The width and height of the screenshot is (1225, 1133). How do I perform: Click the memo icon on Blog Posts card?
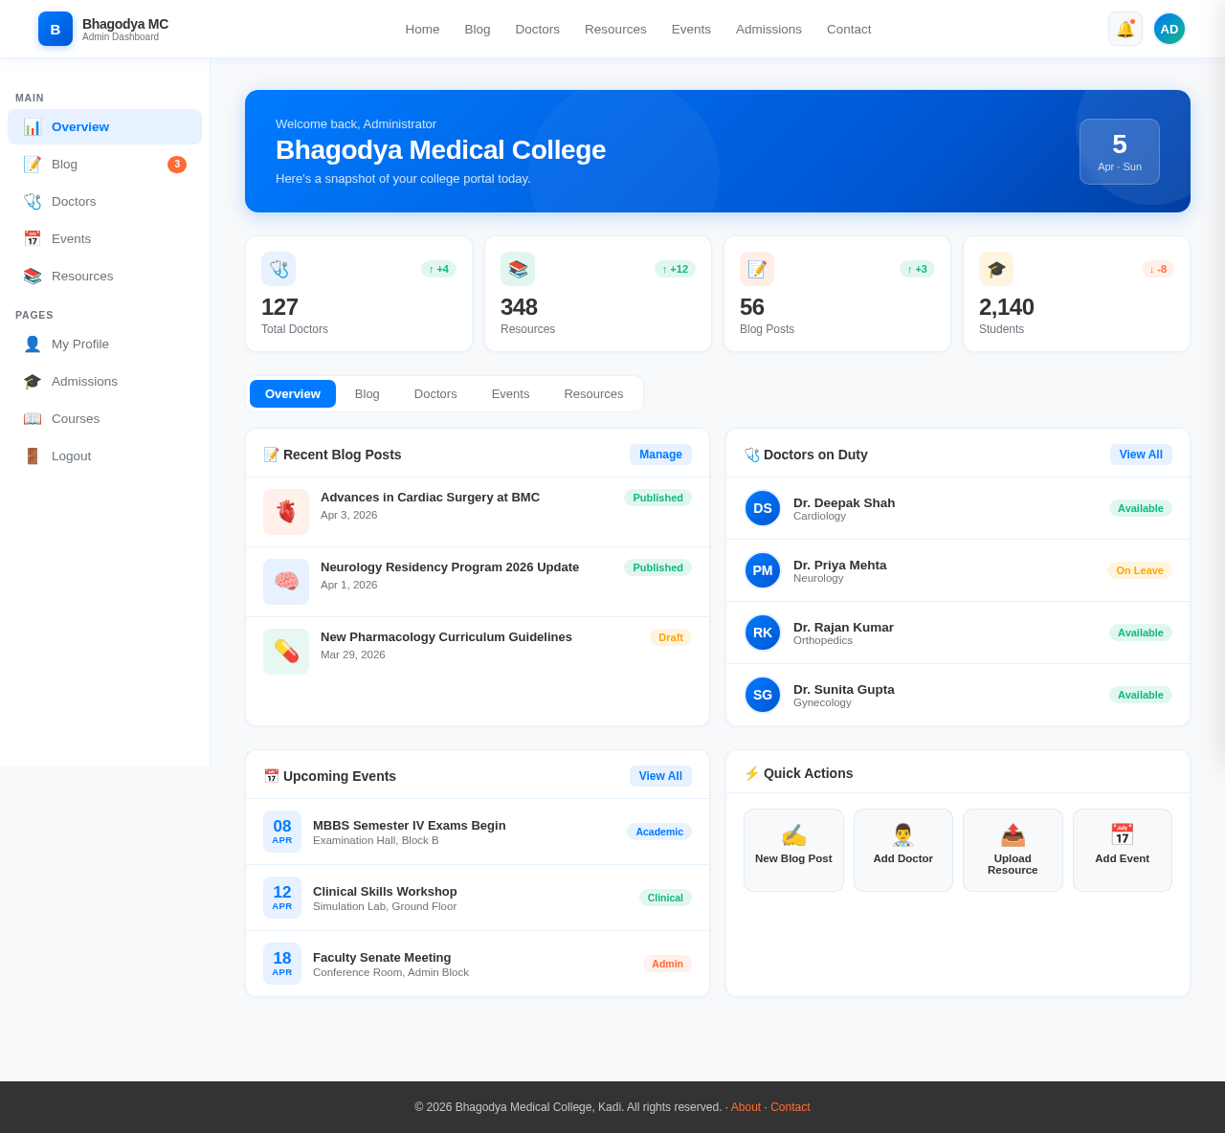click(757, 269)
